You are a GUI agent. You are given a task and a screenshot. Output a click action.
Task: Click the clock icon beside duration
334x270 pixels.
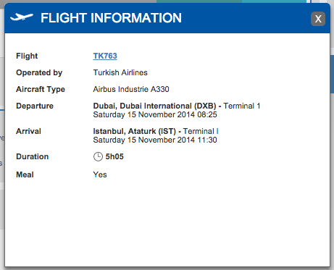pyautogui.click(x=98, y=156)
